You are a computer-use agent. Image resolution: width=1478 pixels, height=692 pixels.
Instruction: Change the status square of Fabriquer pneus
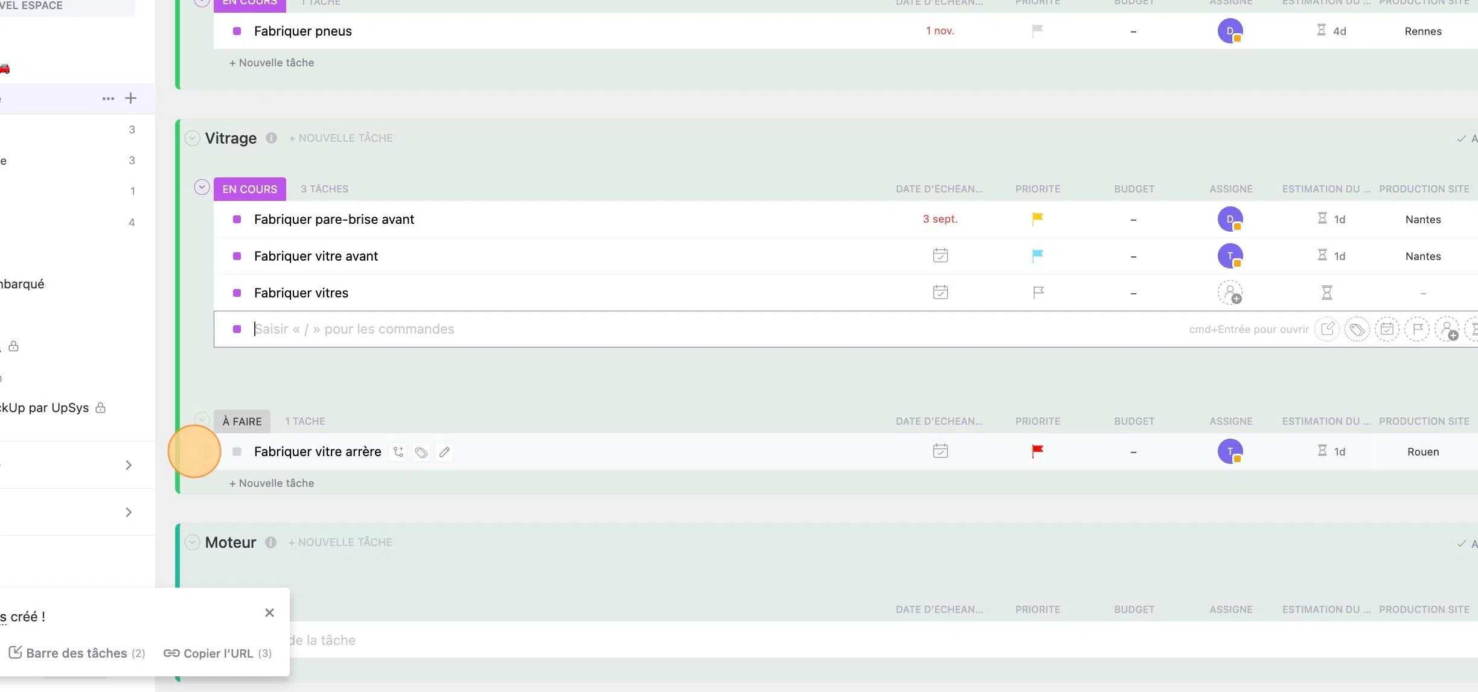(237, 31)
